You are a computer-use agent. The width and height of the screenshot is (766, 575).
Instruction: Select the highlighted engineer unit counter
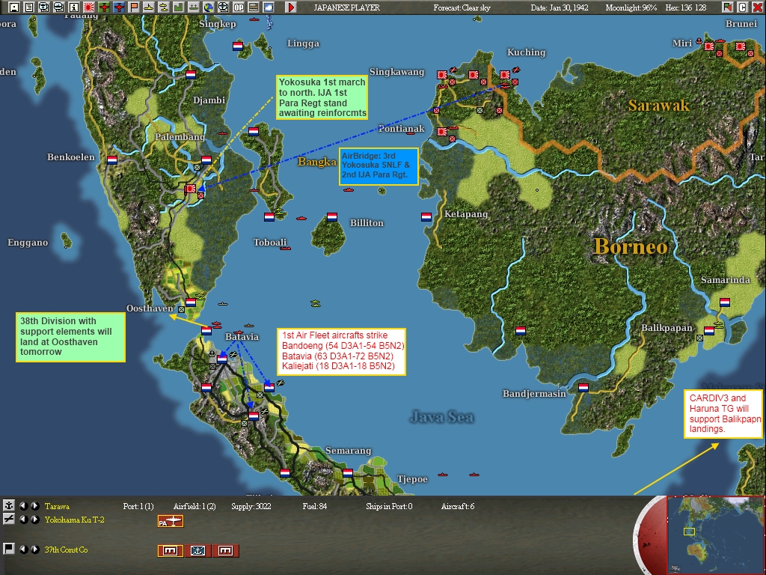(171, 551)
